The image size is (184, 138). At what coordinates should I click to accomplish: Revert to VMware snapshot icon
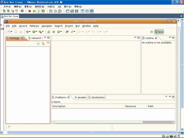(x=55, y=11)
